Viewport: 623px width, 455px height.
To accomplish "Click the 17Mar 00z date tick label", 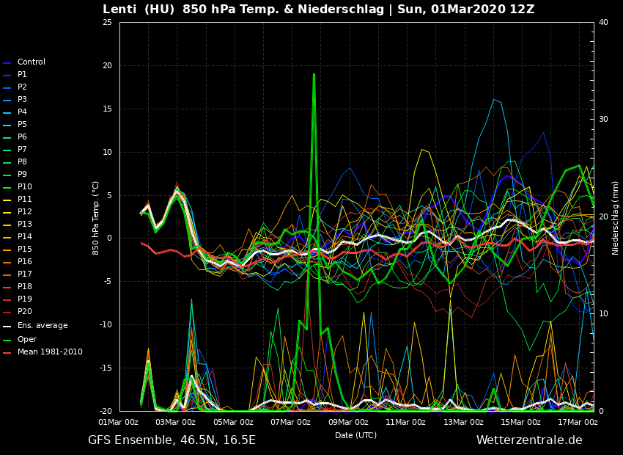I will click(578, 422).
